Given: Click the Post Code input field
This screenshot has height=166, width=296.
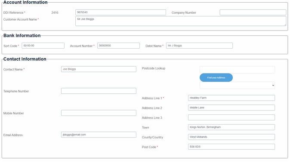Looking at the screenshot, I should pyautogui.click(x=231, y=147).
